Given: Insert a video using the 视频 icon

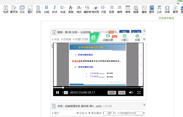Looking at the screenshot, I should click(6, 9).
